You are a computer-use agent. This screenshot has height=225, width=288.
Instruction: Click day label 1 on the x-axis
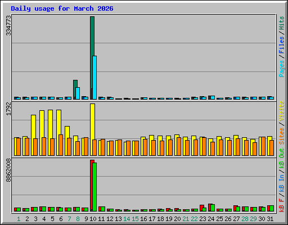pyautogui.click(x=19, y=219)
